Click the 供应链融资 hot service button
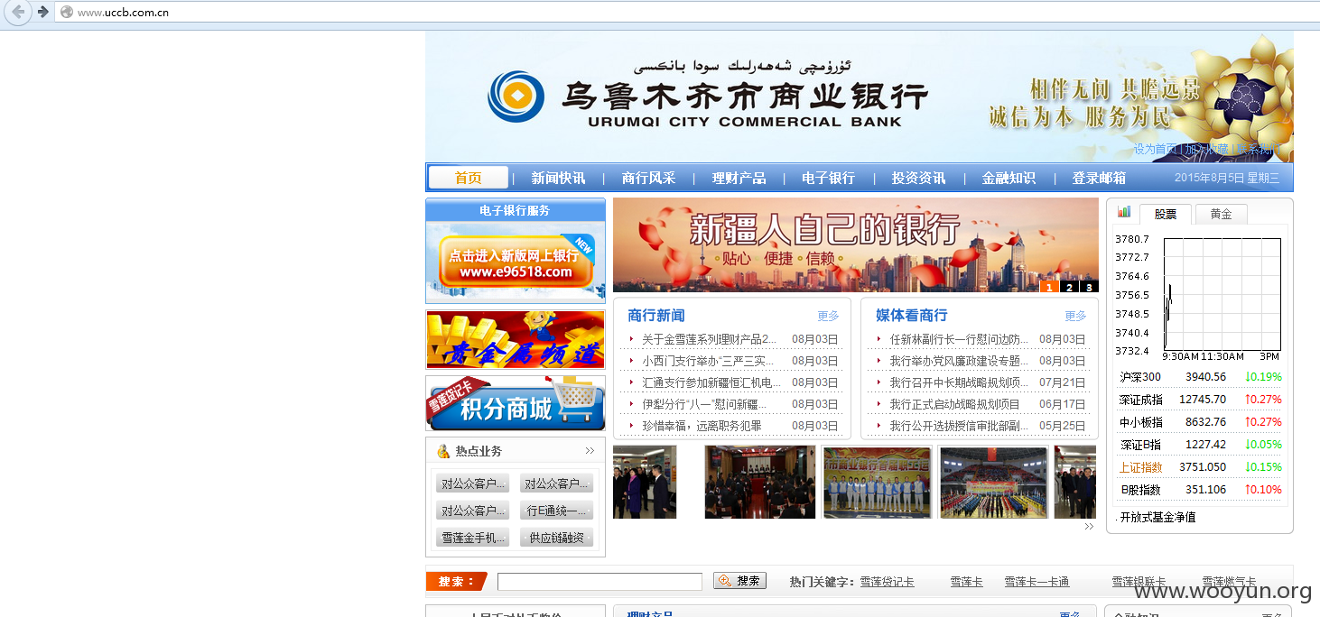This screenshot has width=1320, height=617. pyautogui.click(x=556, y=538)
